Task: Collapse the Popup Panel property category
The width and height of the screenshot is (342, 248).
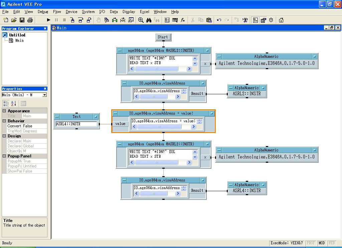Action: [4, 156]
